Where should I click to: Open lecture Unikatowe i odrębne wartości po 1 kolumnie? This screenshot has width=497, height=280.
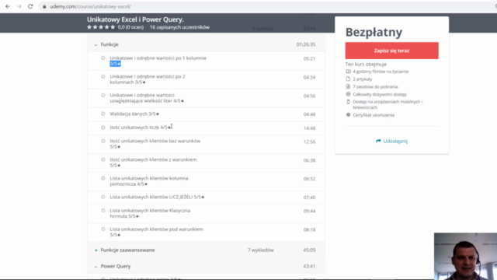click(158, 61)
